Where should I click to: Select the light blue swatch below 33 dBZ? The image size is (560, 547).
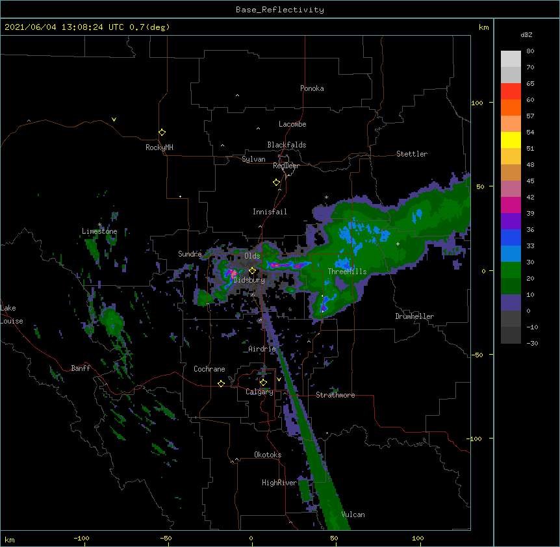click(x=511, y=253)
